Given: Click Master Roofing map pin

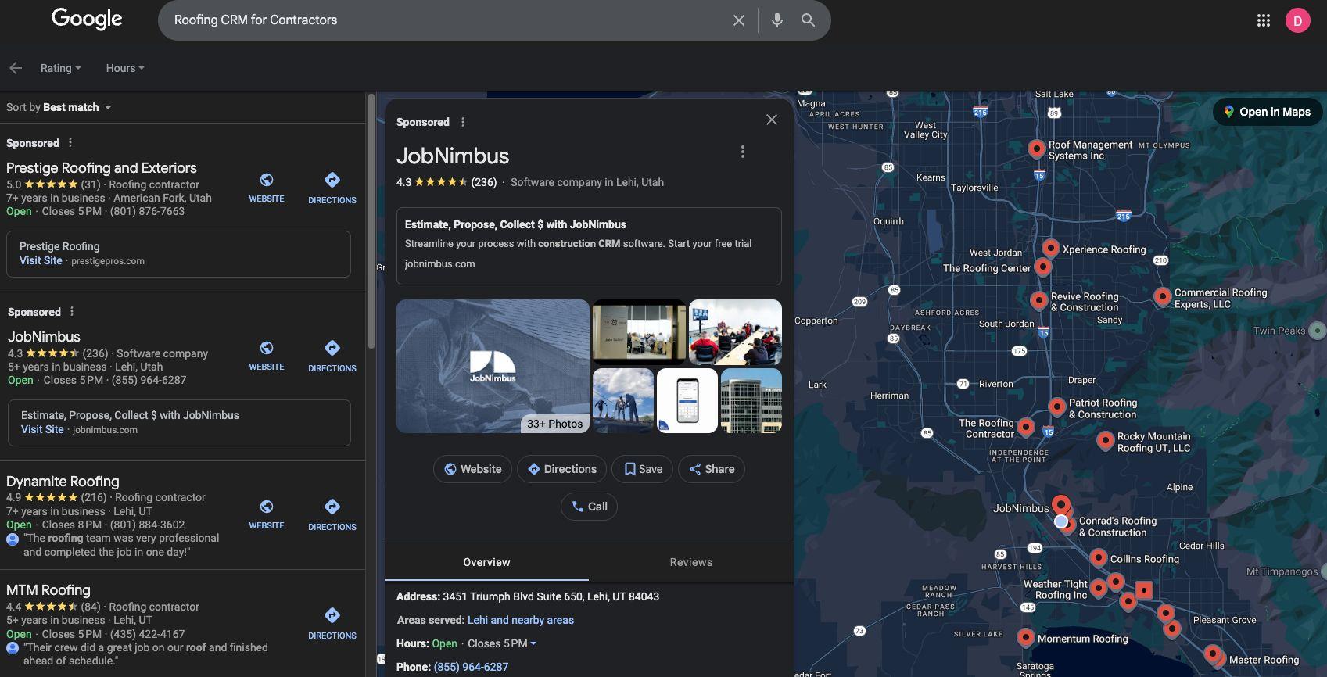Looking at the screenshot, I should click(1213, 655).
